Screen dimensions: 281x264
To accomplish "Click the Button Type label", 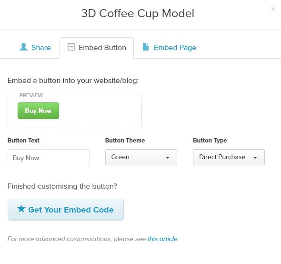I will tap(210, 141).
